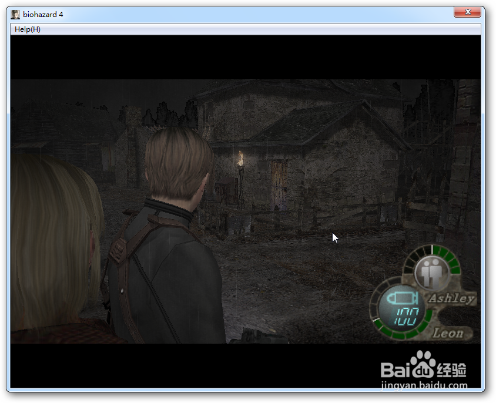Close the biohazard 4 window
Screen dimensions: 496x403
[468, 12]
